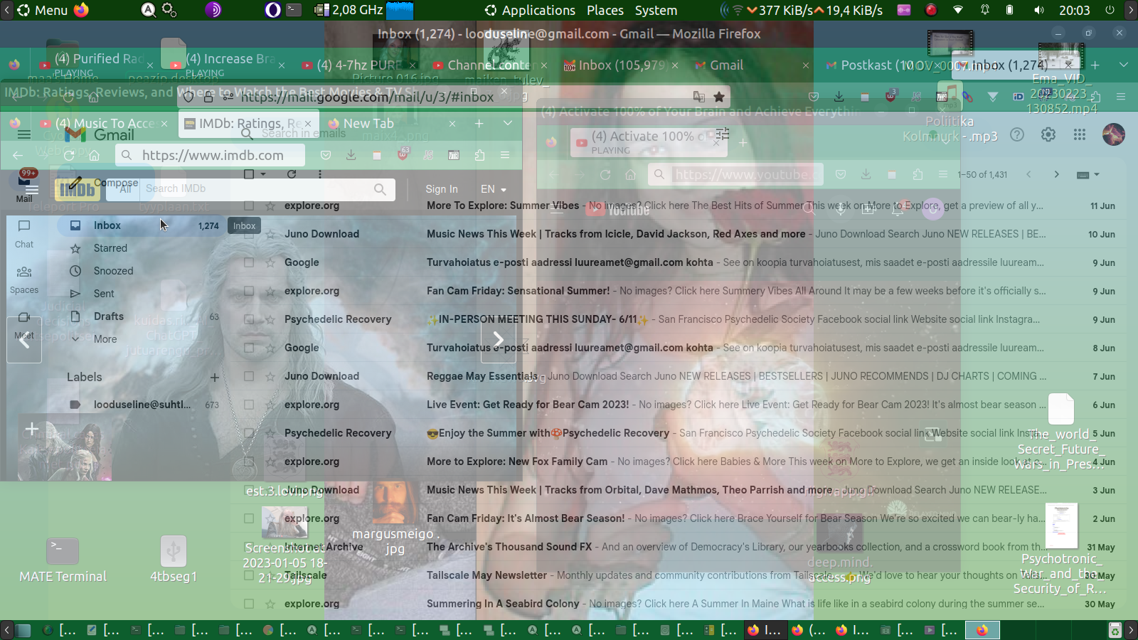The image size is (1138, 640).
Task: Open the select dropdown arrow beside select-all
Action: pyautogui.click(x=263, y=174)
